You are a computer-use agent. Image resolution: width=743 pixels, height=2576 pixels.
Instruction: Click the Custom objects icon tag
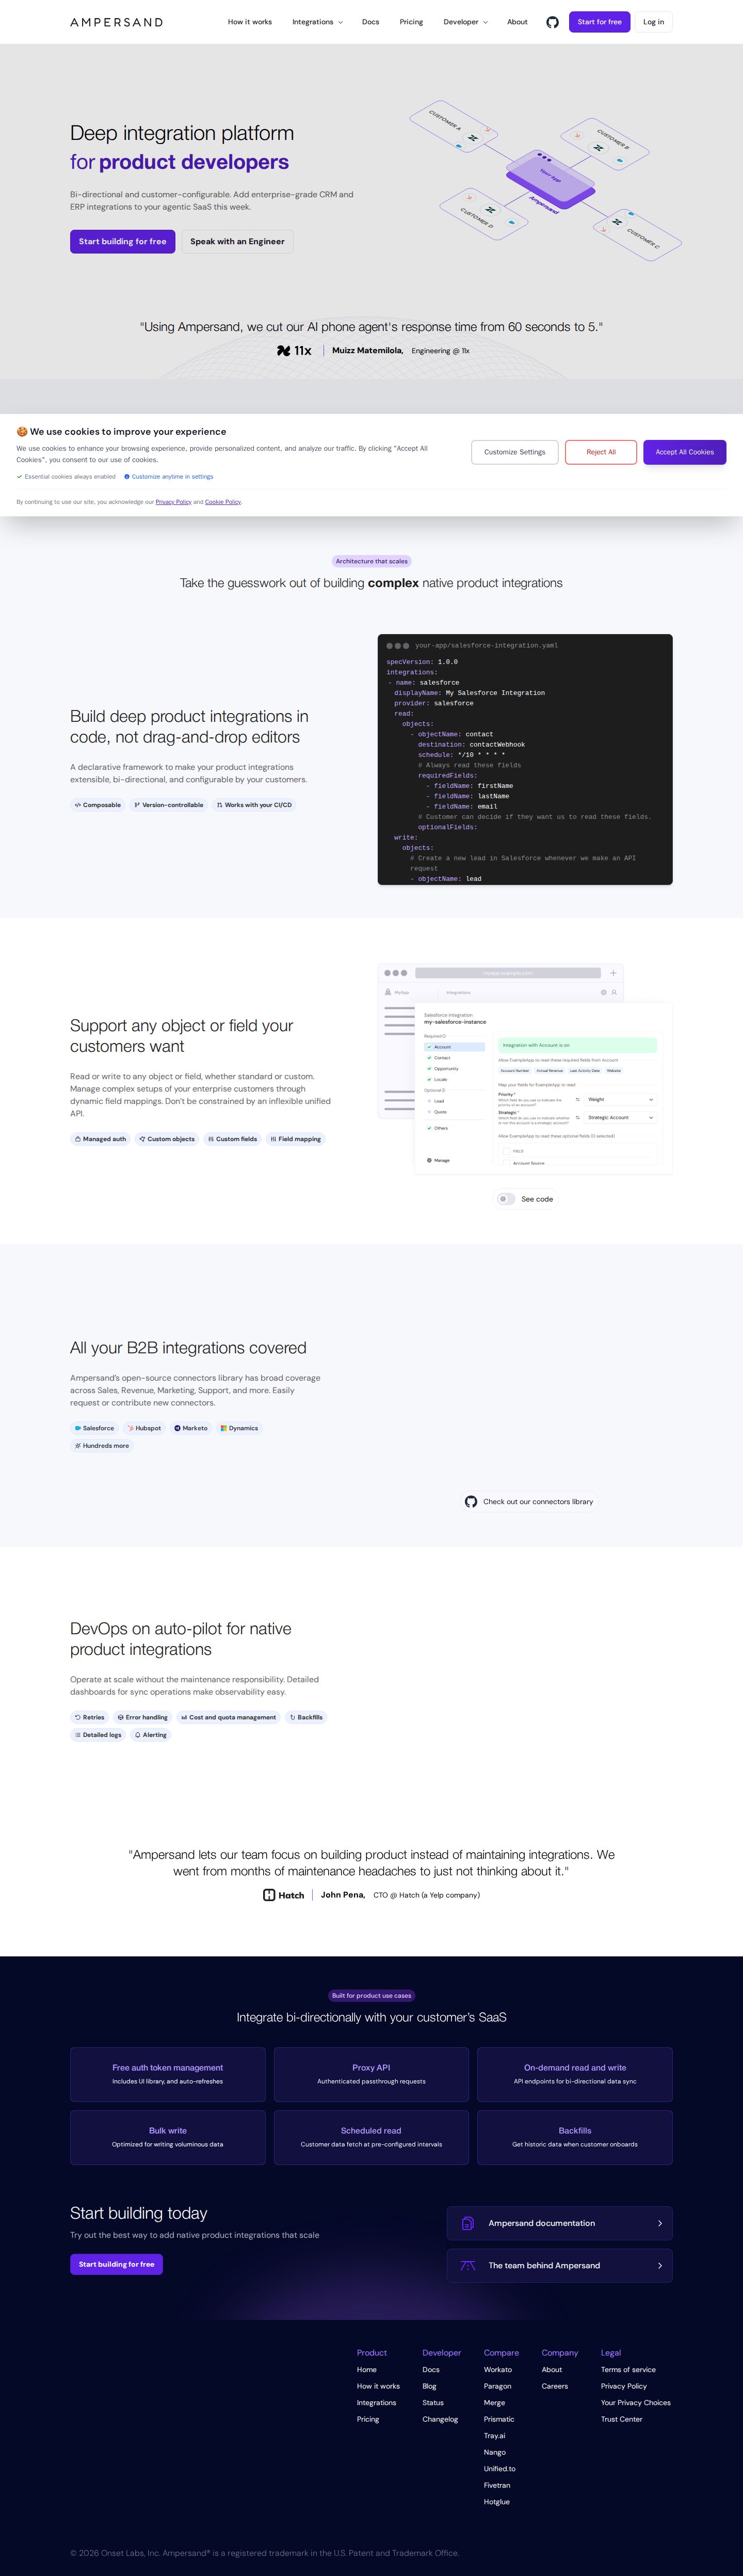[143, 1139]
